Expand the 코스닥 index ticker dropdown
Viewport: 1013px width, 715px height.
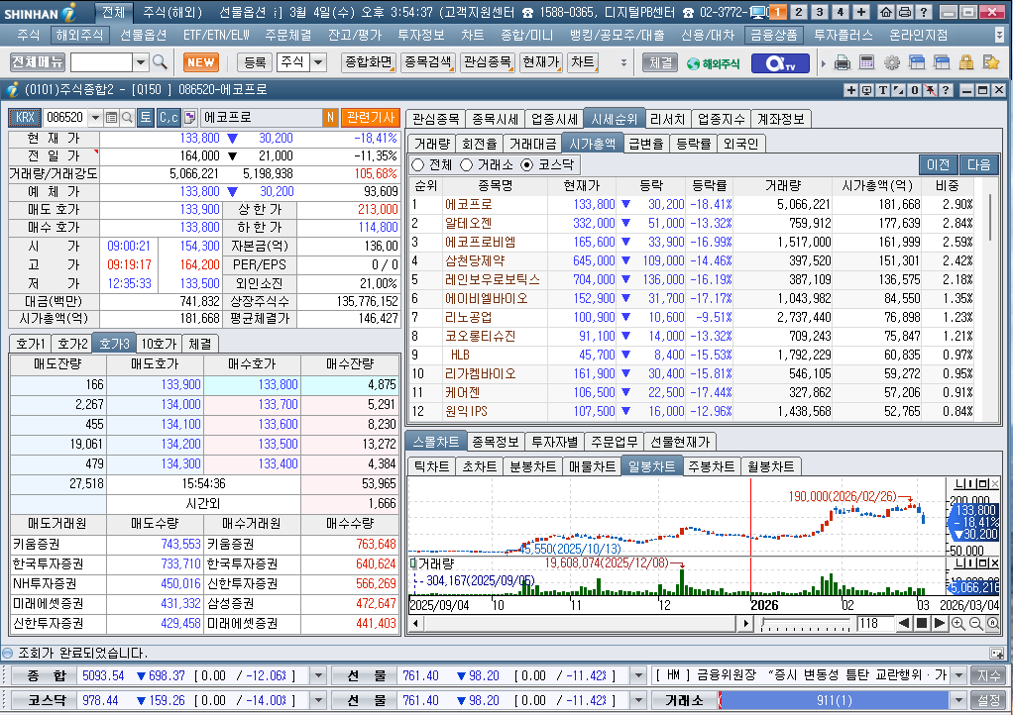tap(318, 700)
